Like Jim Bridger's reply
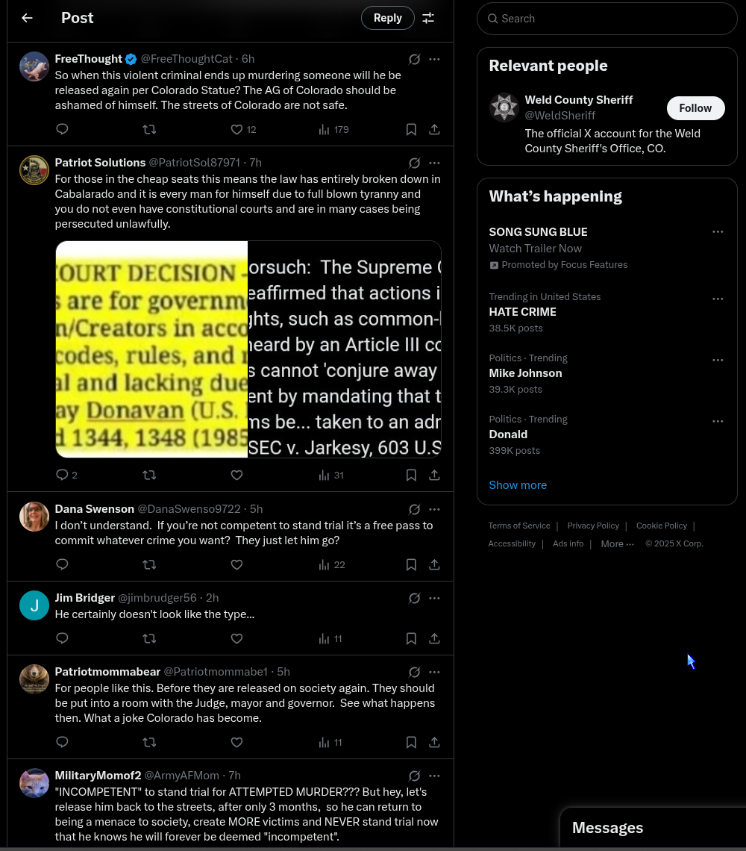 pos(236,638)
